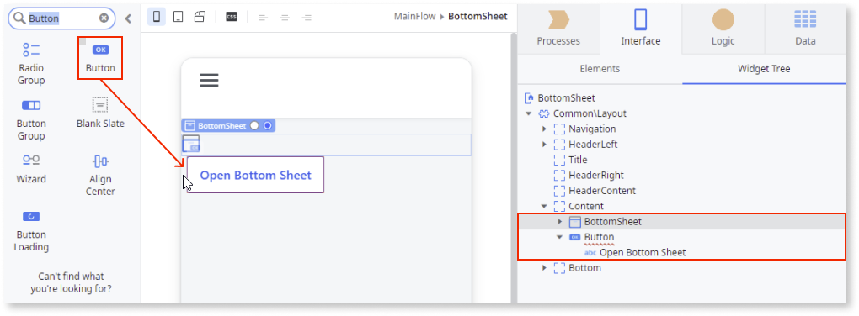The height and width of the screenshot is (316, 859).
Task: Switch to the Widget Tree tab
Action: click(x=764, y=69)
